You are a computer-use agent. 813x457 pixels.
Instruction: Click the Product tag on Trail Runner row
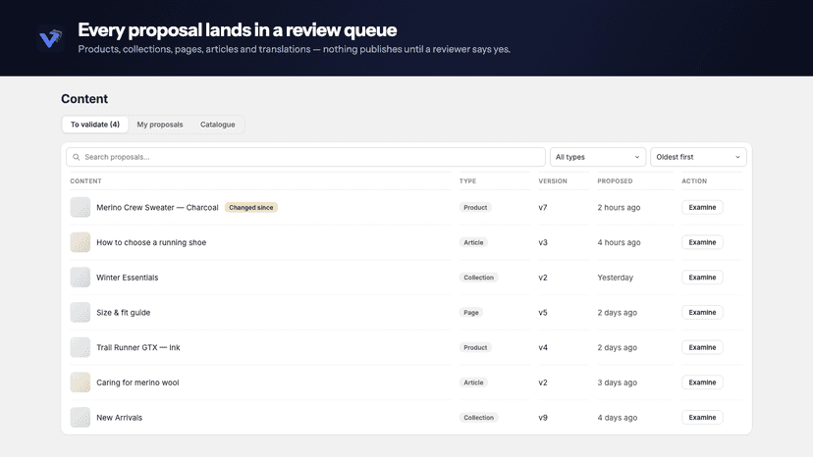pos(475,348)
